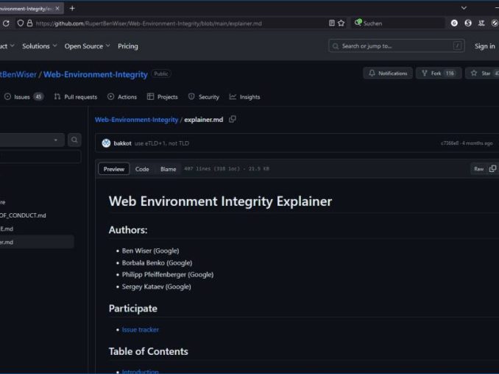Copy file path icon beside explainer.md
Viewport: 499px width, 374px height.
233,119
